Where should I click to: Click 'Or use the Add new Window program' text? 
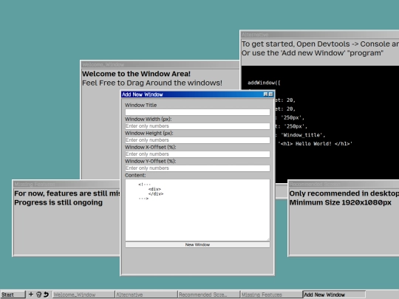click(313, 53)
